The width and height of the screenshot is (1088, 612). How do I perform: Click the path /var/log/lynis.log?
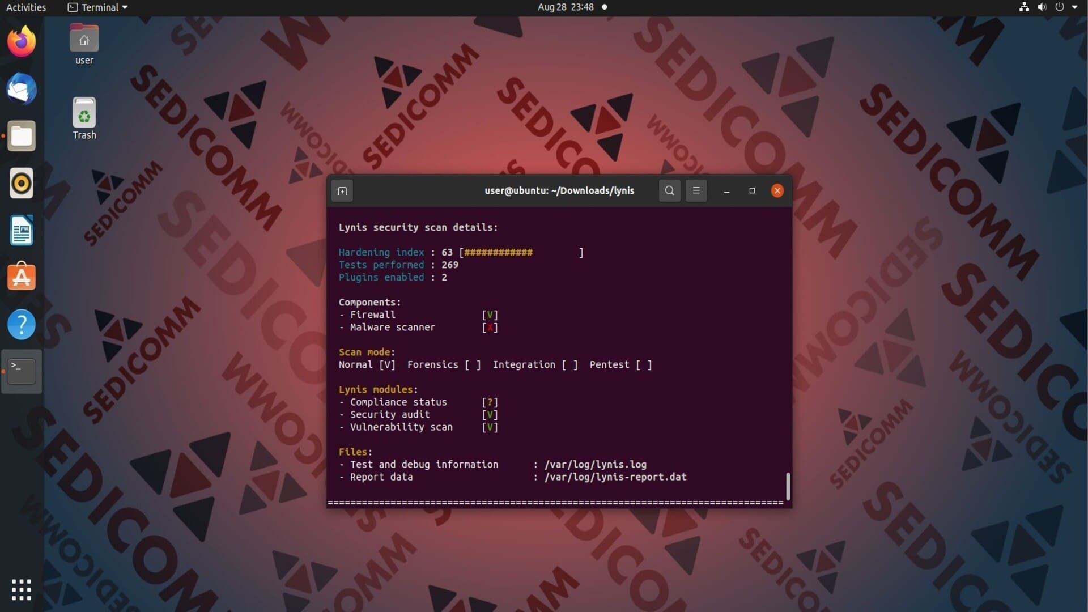[596, 465]
